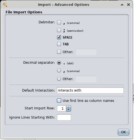Enable Use first line as column names
This screenshot has height=140, width=134.
[x=59, y=100]
